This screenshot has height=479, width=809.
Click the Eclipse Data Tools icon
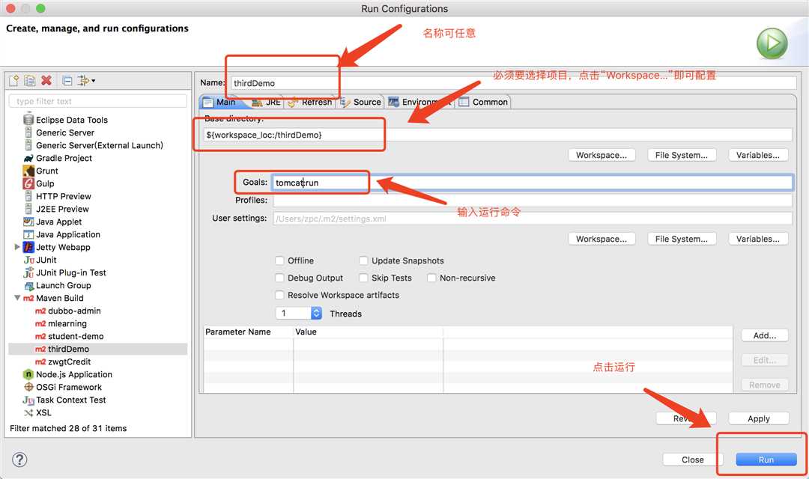[28, 120]
